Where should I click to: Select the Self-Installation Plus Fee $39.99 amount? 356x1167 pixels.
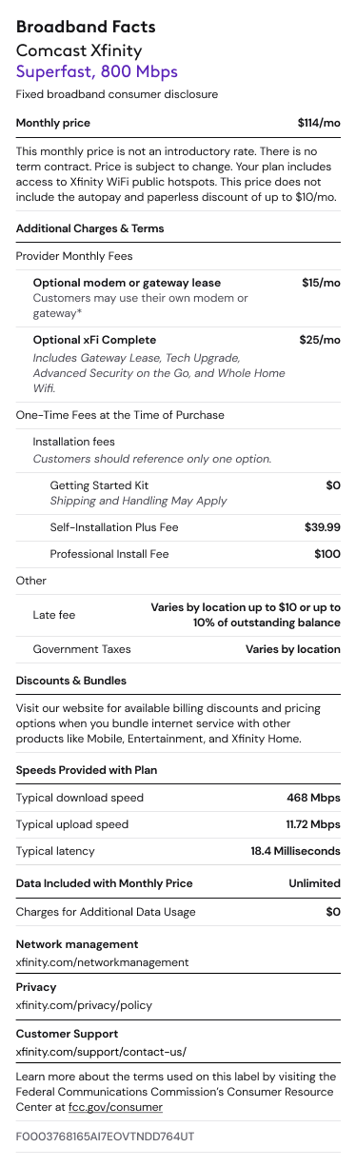pyautogui.click(x=322, y=527)
